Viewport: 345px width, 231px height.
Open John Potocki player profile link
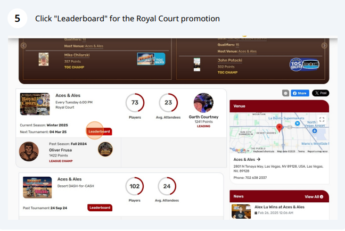point(229,60)
